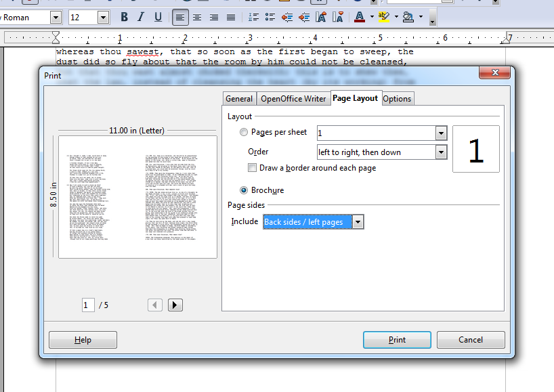
Task: Close the Print dialog
Action: [495, 72]
